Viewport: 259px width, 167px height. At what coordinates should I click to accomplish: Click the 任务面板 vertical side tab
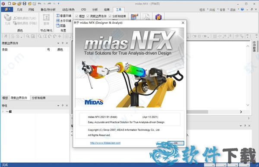[254, 46]
